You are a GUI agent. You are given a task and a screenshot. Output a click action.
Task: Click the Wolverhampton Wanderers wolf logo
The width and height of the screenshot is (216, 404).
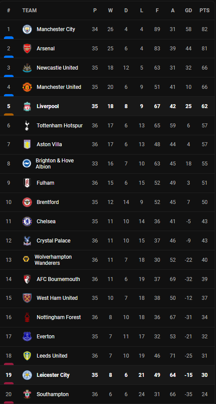(26, 260)
